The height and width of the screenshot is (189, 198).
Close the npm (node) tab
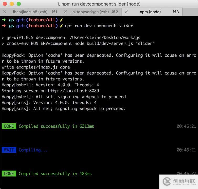(x=126, y=12)
